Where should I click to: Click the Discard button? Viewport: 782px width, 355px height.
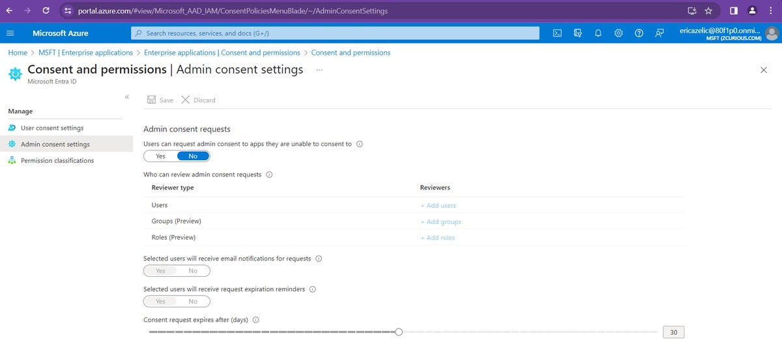click(x=198, y=100)
